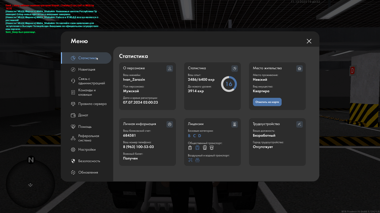Viewport: 380px width, 213px height.
Task: Click the house icon in Место жительства card
Action: 299,69
